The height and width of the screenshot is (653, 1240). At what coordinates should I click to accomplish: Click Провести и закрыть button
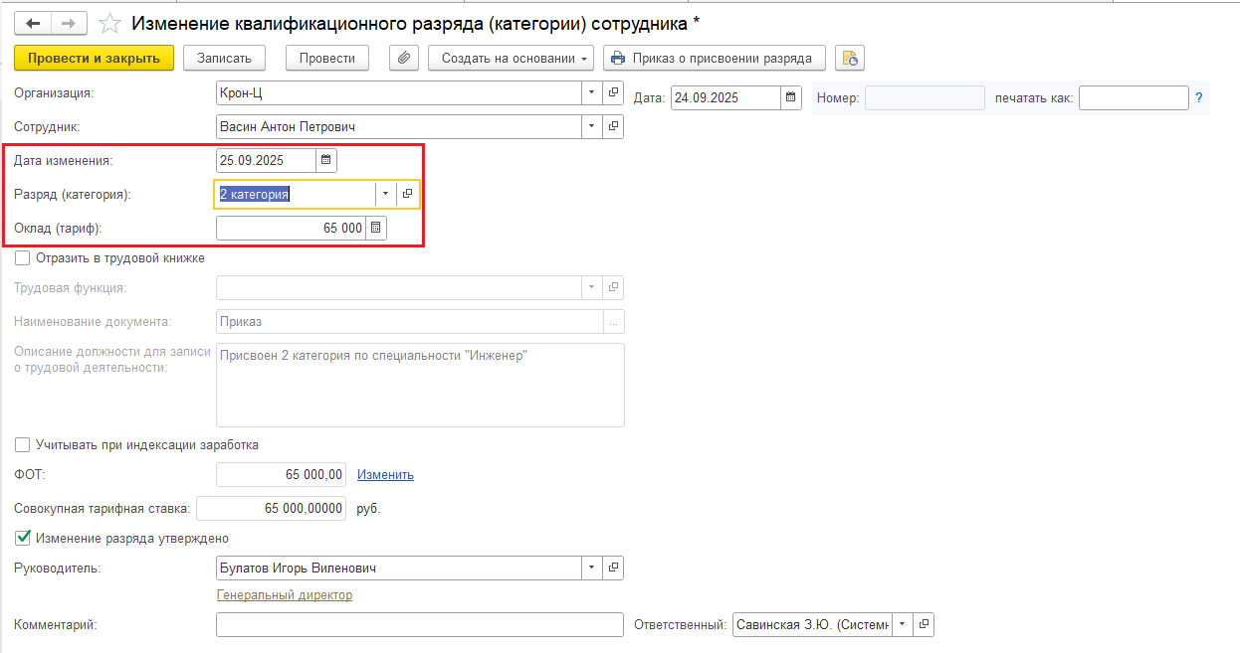click(94, 59)
